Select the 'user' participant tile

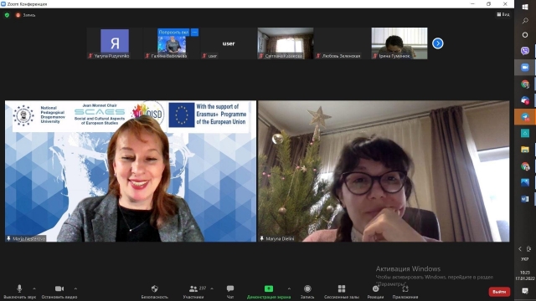[229, 43]
